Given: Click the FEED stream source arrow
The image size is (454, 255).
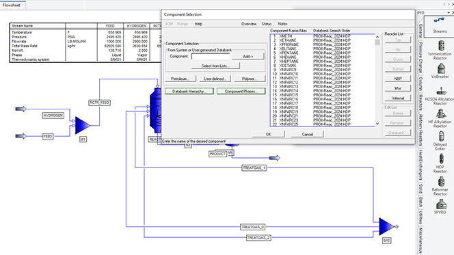Looking at the screenshot, I should [21, 136].
